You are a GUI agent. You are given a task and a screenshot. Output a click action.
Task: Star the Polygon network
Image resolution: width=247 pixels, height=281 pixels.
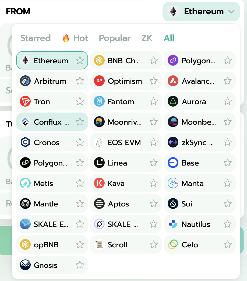[227, 60]
